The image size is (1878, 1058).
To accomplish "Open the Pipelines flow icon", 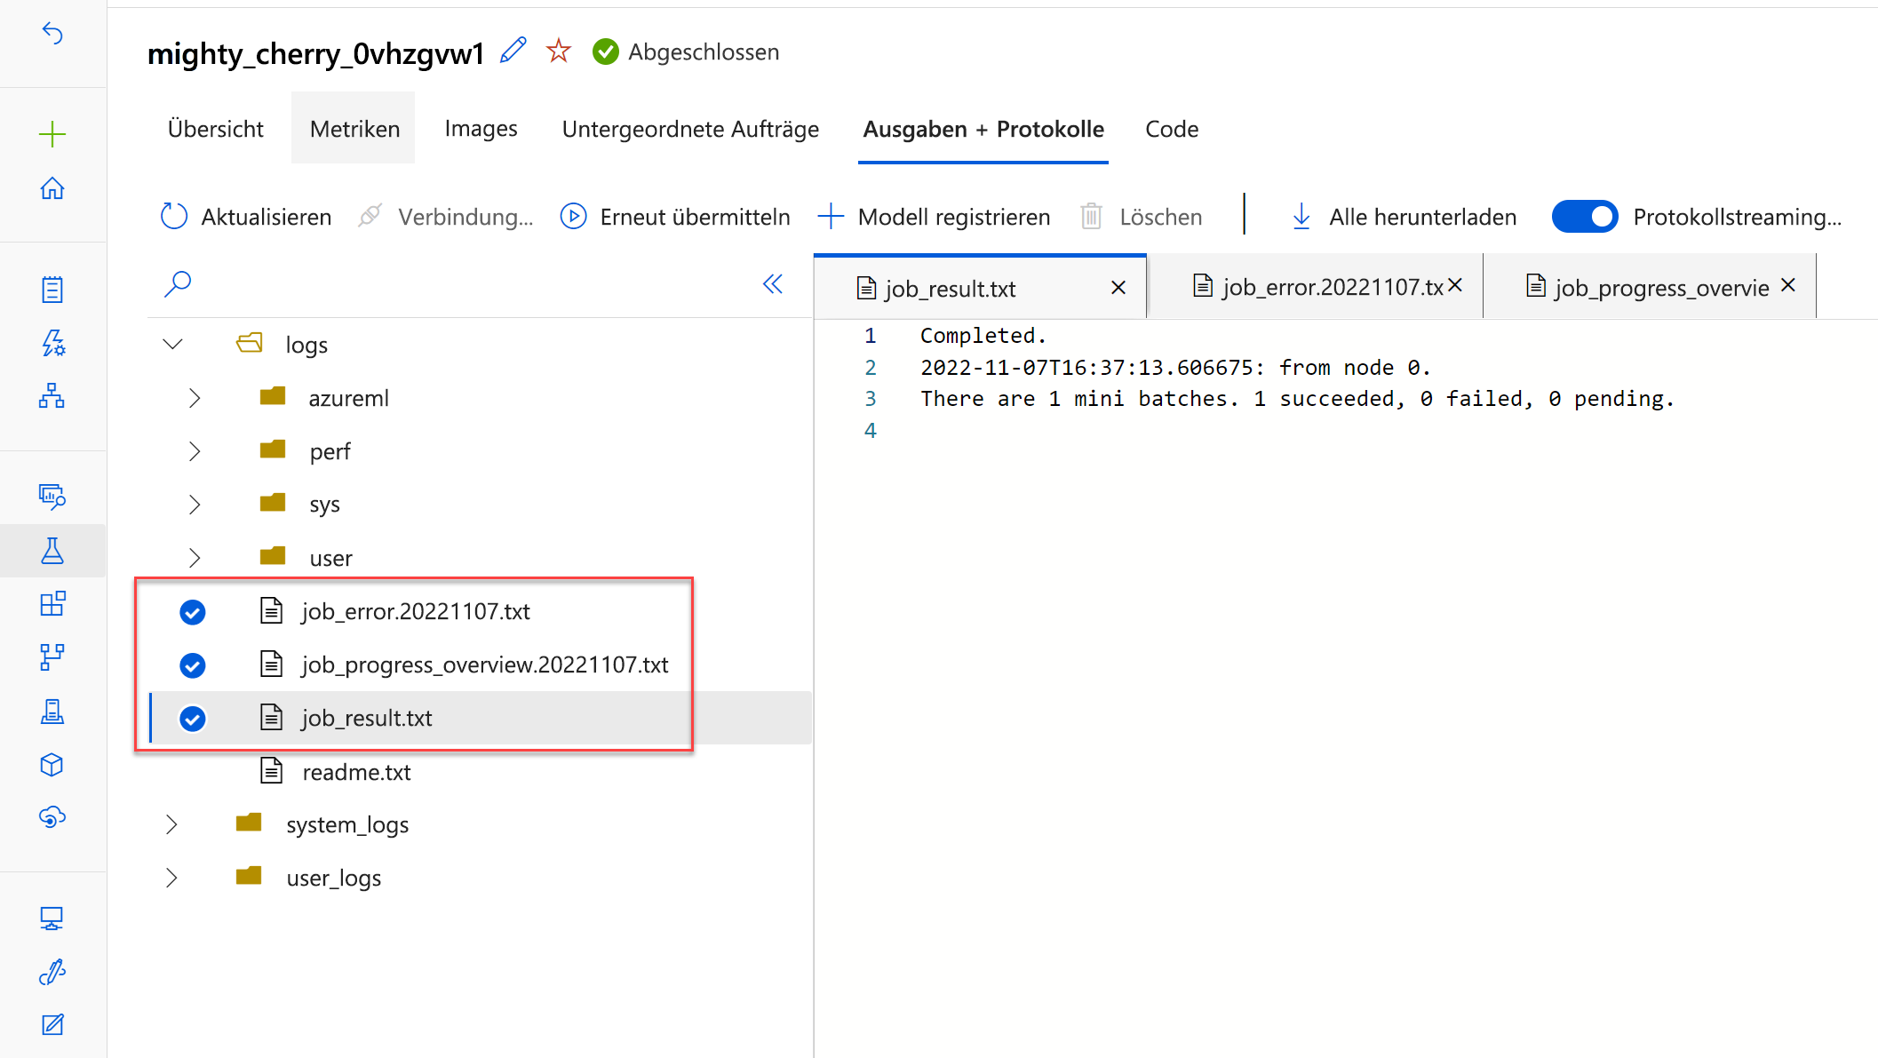I will [x=52, y=657].
